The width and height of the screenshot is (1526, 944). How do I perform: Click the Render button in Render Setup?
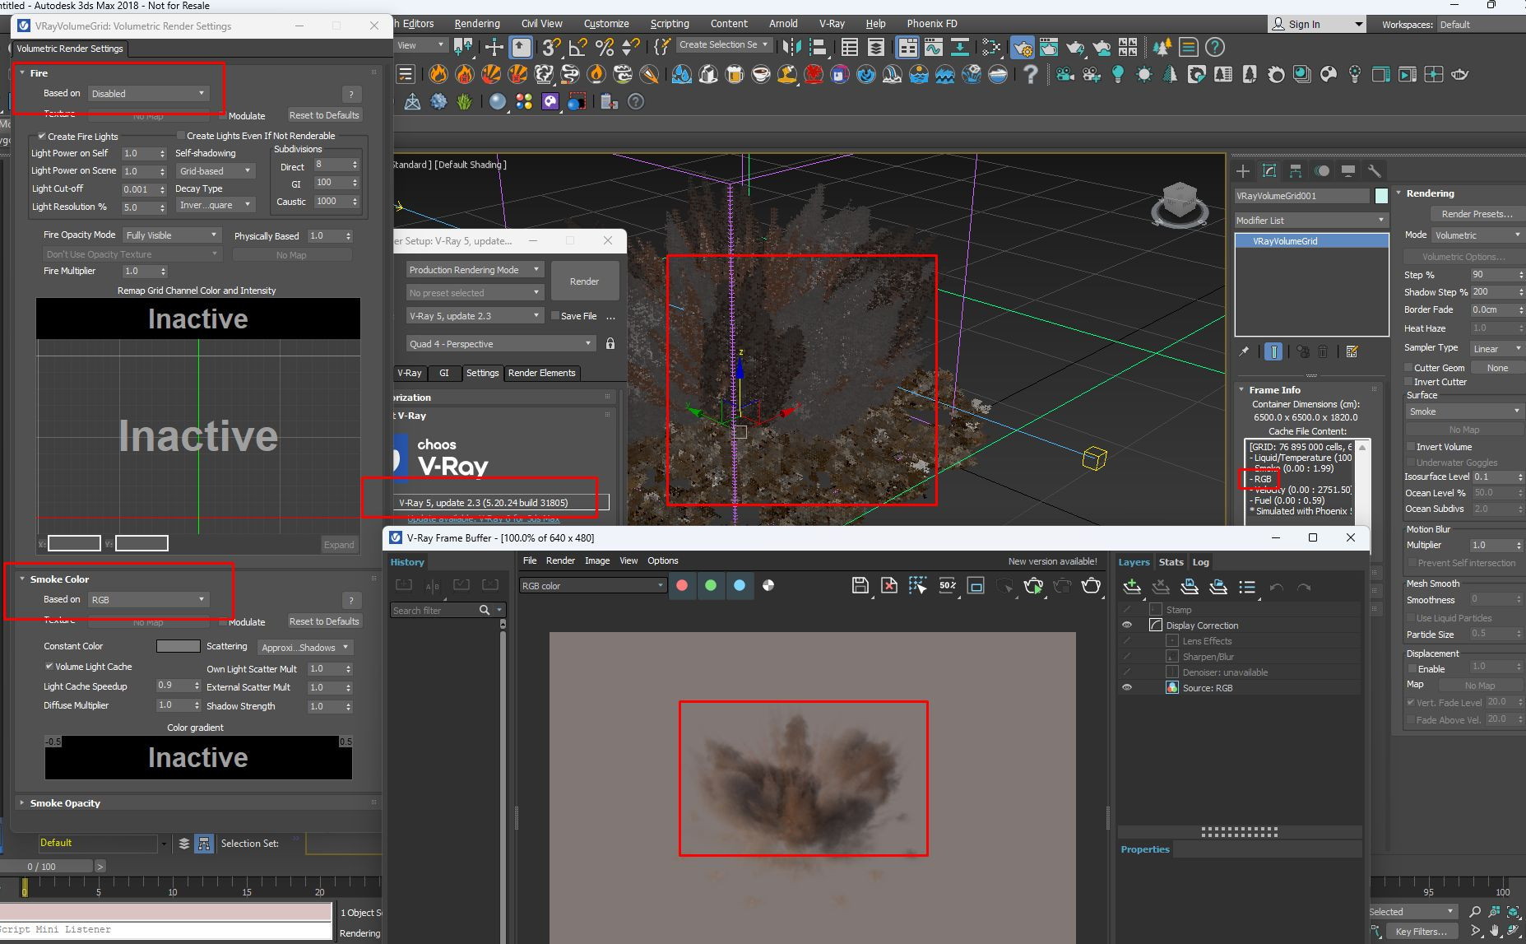pyautogui.click(x=585, y=281)
